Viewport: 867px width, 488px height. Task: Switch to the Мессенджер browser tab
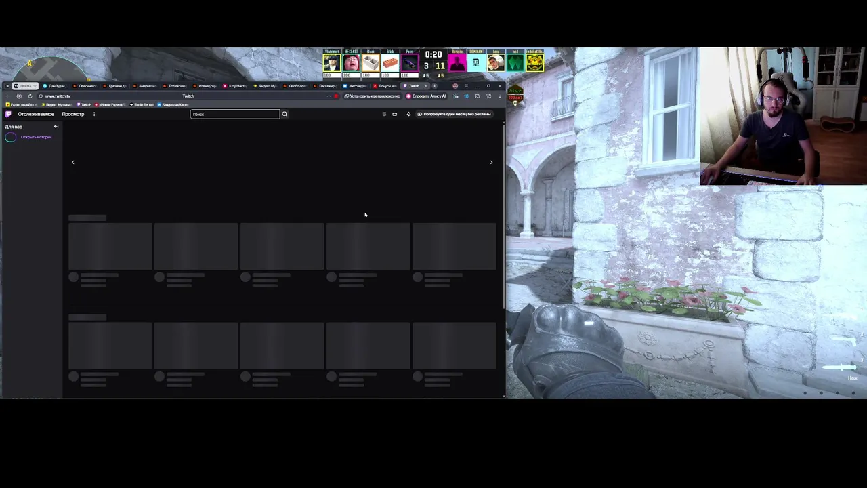(x=355, y=86)
